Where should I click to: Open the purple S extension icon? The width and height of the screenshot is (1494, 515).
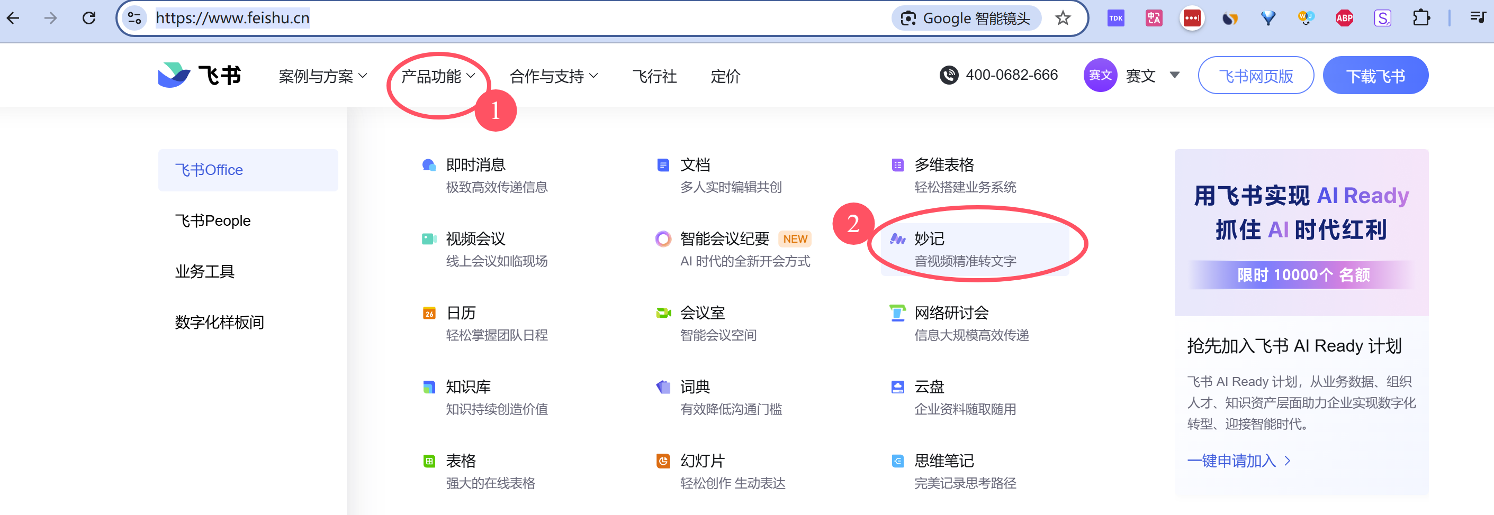(x=1383, y=19)
